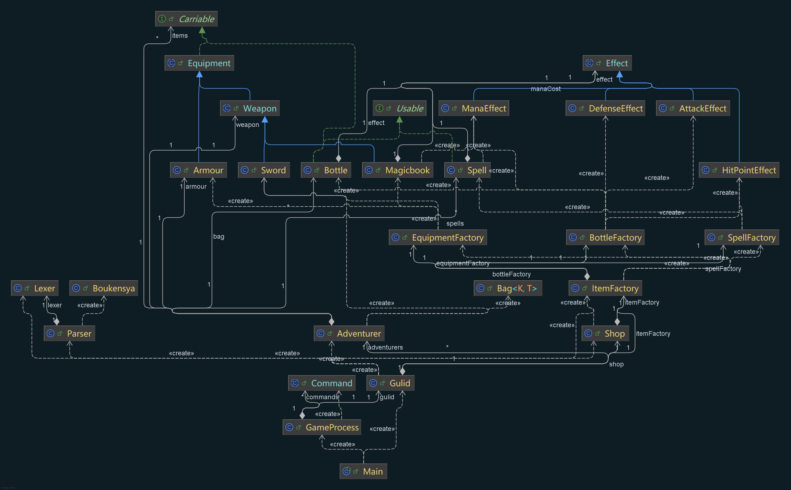Click the interface icon next to Usable
Screen dimensions: 791x490
point(380,108)
